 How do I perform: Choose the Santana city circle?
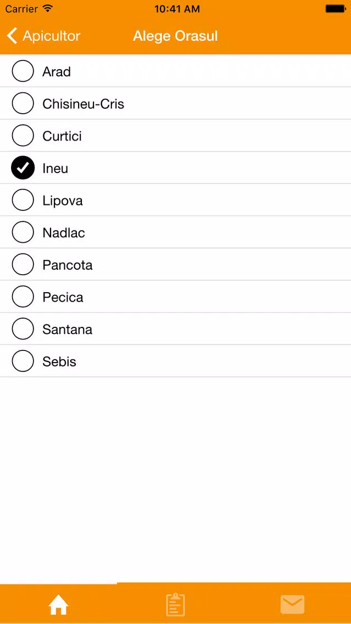click(23, 329)
